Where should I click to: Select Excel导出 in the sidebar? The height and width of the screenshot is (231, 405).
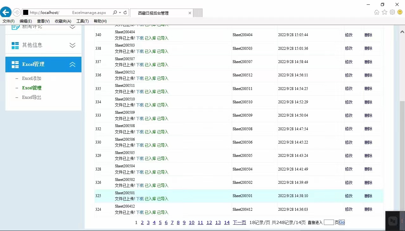pyautogui.click(x=32, y=98)
